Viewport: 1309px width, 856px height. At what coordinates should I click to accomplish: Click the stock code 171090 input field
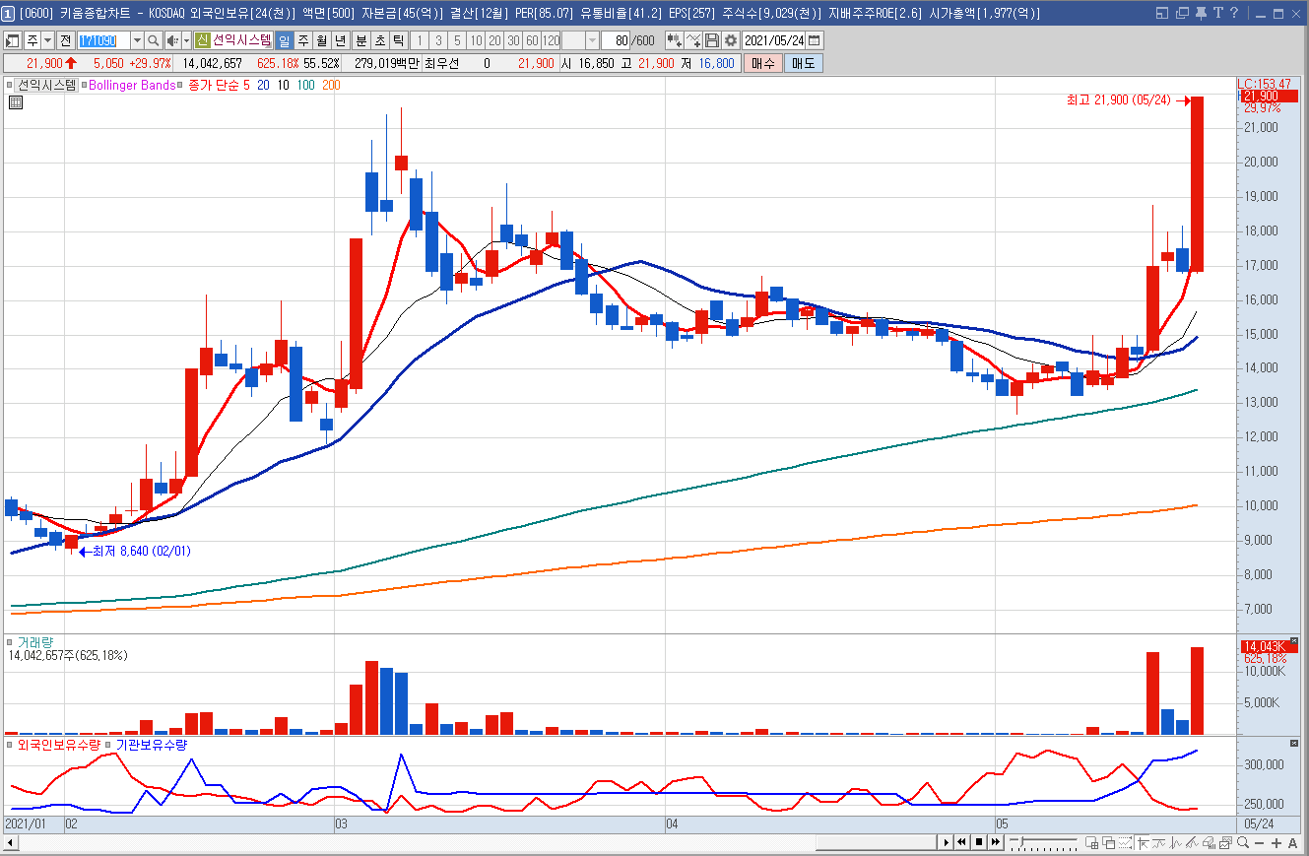click(104, 40)
